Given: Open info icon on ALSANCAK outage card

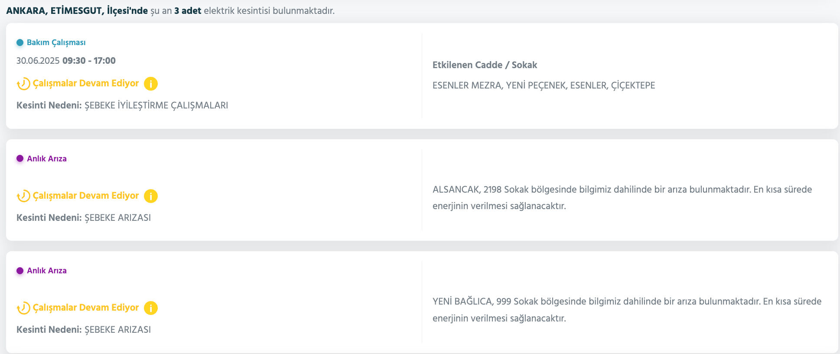Looking at the screenshot, I should tap(150, 196).
